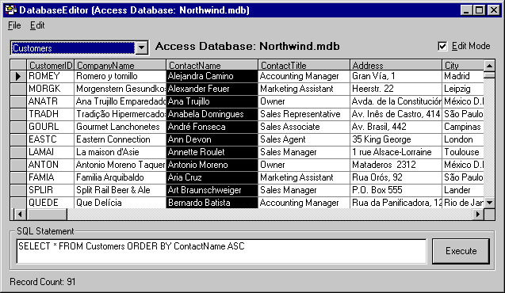The image size is (505, 293).
Task: Click the cell 'Romero y tomillo'
Action: 121,76
